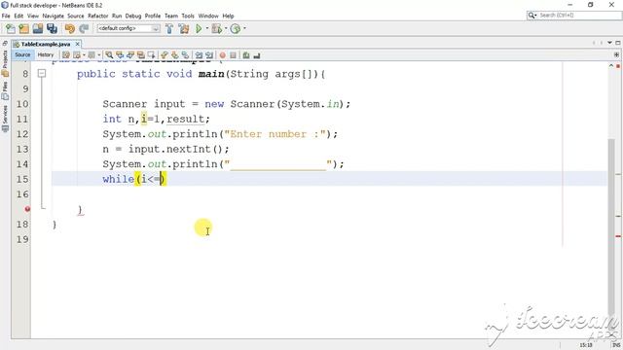This screenshot has height=350, width=623.
Task: Uncomment the current line
Action: click(x=257, y=55)
